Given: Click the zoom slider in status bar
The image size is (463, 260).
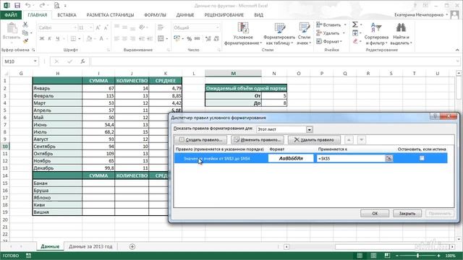Looking at the screenshot, I should tap(418, 256).
